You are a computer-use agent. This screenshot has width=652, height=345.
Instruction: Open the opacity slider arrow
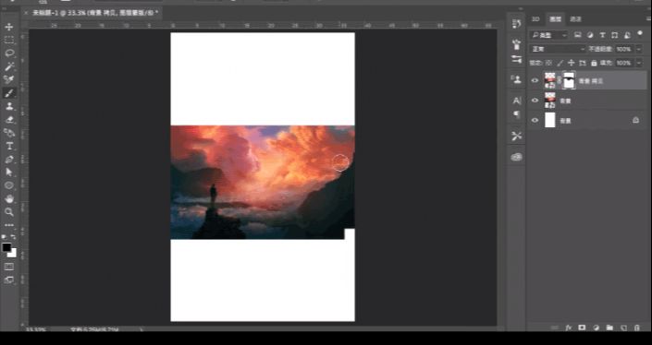point(639,49)
